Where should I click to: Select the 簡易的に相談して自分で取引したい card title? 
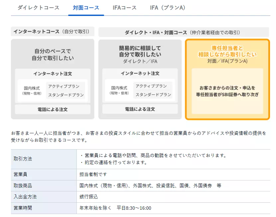(x=140, y=51)
